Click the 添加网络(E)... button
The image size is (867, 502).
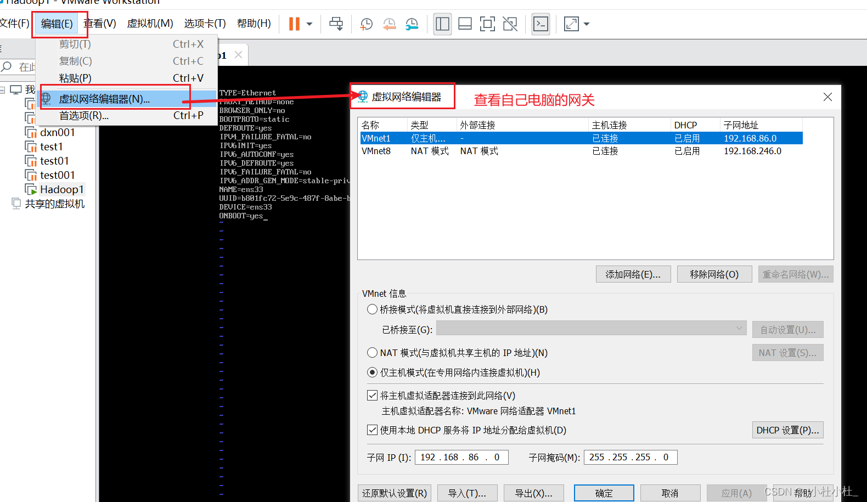(x=633, y=274)
